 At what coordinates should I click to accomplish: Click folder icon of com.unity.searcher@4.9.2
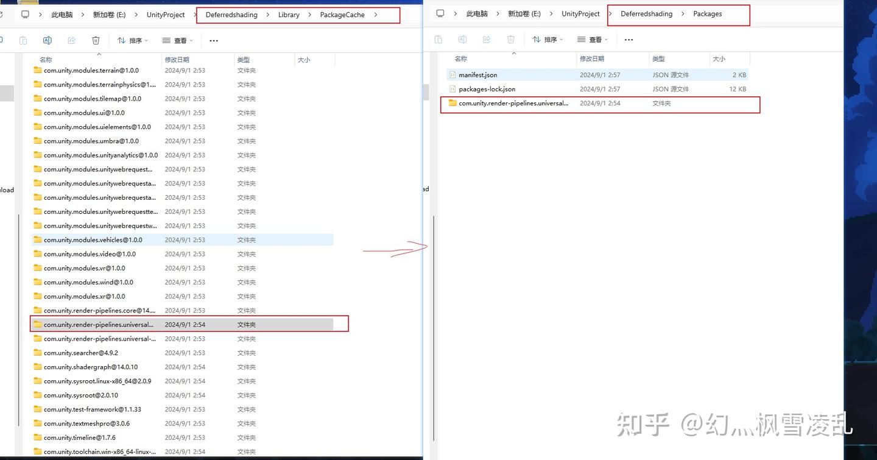coord(38,353)
